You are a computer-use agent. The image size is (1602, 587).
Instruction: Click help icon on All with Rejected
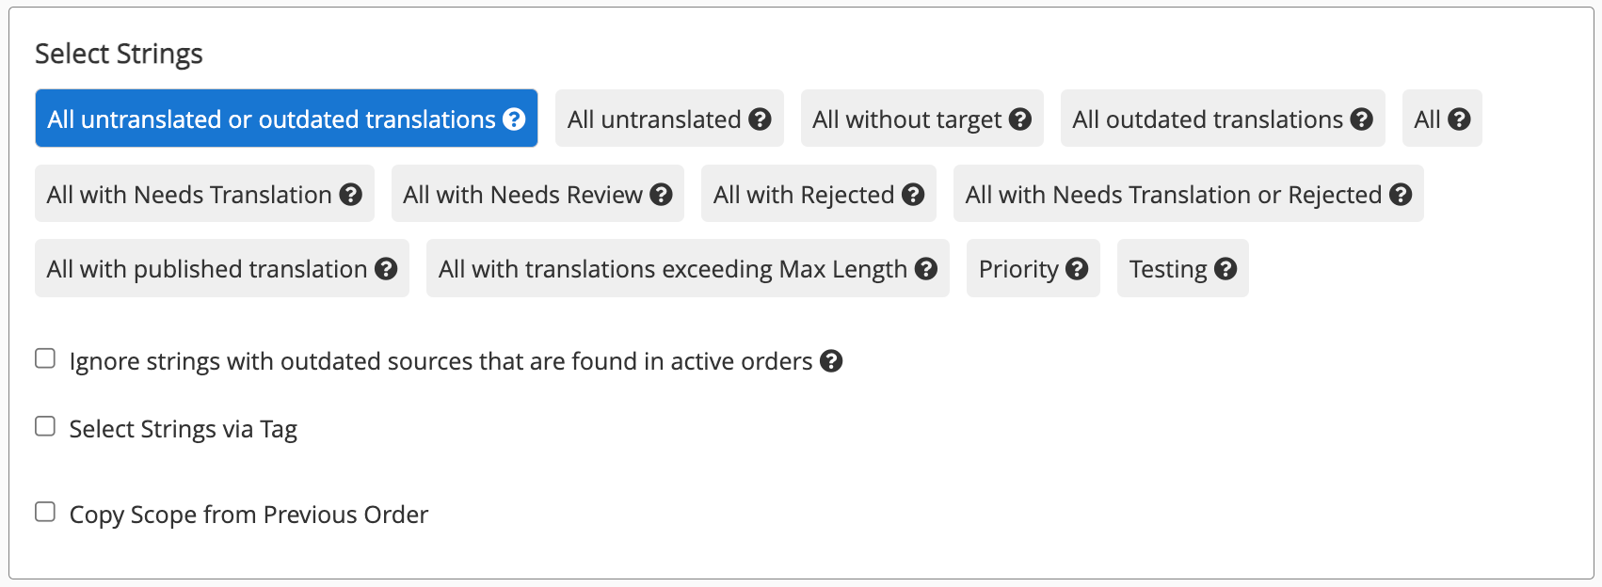913,195
